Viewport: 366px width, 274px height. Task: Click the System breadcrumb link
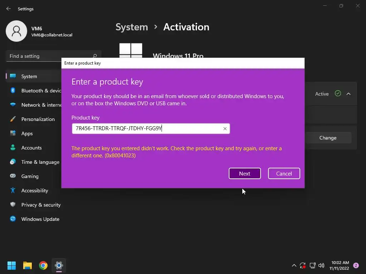pos(132,27)
